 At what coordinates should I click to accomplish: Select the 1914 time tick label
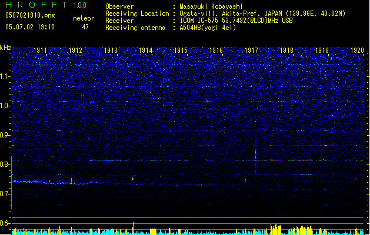coord(146,51)
